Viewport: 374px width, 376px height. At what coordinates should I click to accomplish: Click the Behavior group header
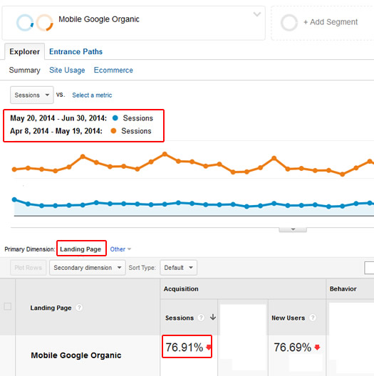click(343, 289)
